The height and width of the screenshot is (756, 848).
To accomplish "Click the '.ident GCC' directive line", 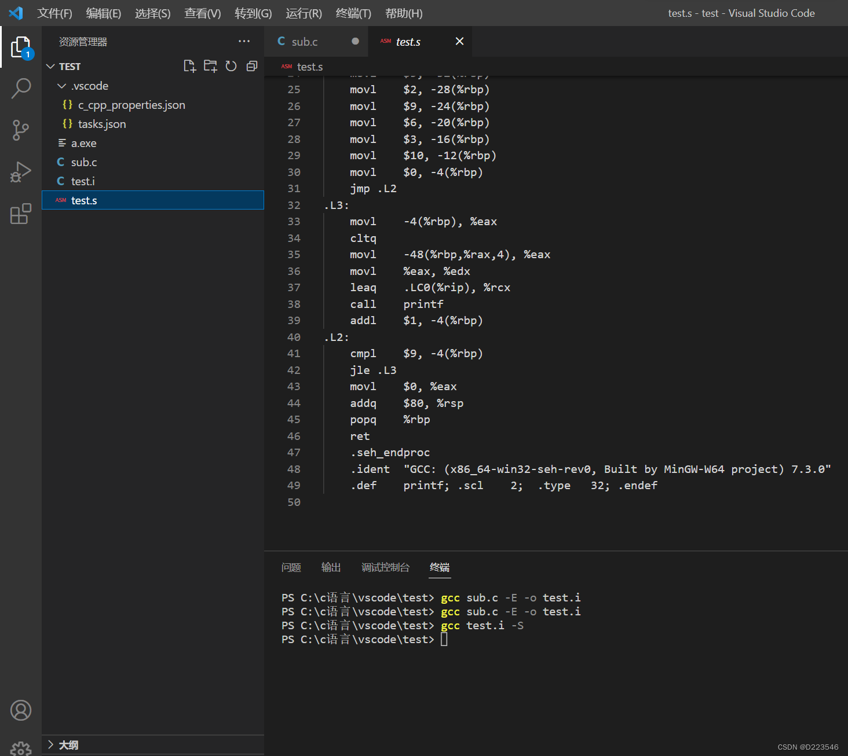I will pos(591,469).
